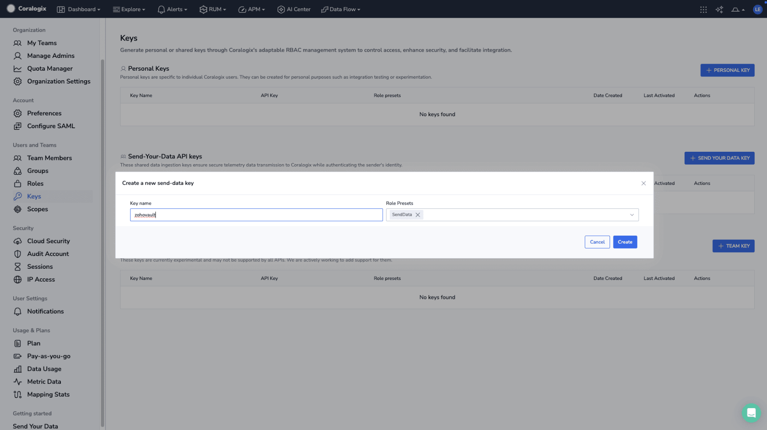Click the Personal Key button
Image resolution: width=767 pixels, height=430 pixels.
(x=727, y=70)
